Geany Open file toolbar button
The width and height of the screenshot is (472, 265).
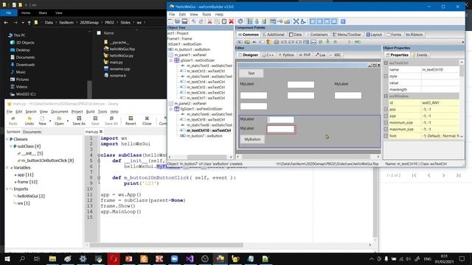click(x=59, y=121)
